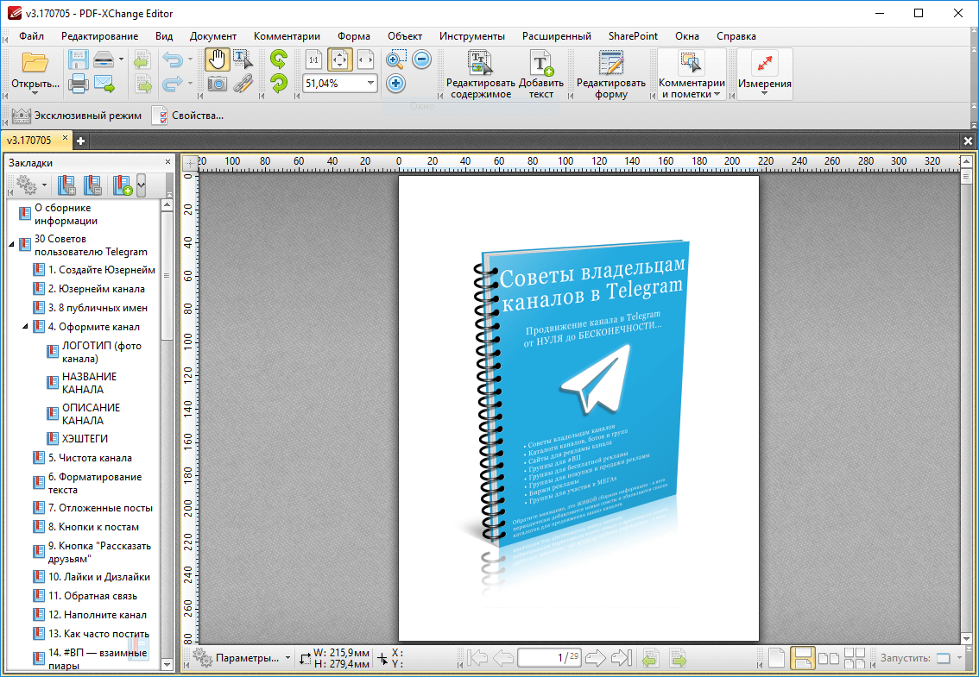979x677 pixels.
Task: Click the document cover page thumbnail
Action: tap(578, 408)
